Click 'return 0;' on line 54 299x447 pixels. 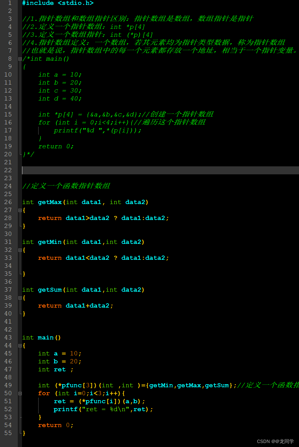click(56, 425)
